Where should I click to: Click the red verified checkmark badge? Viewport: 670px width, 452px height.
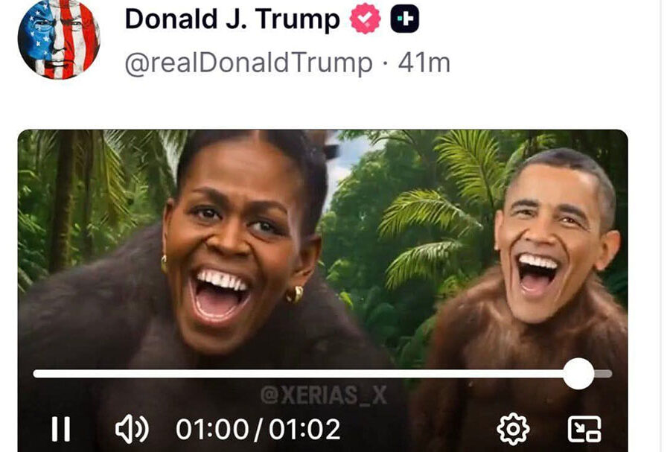tap(366, 19)
